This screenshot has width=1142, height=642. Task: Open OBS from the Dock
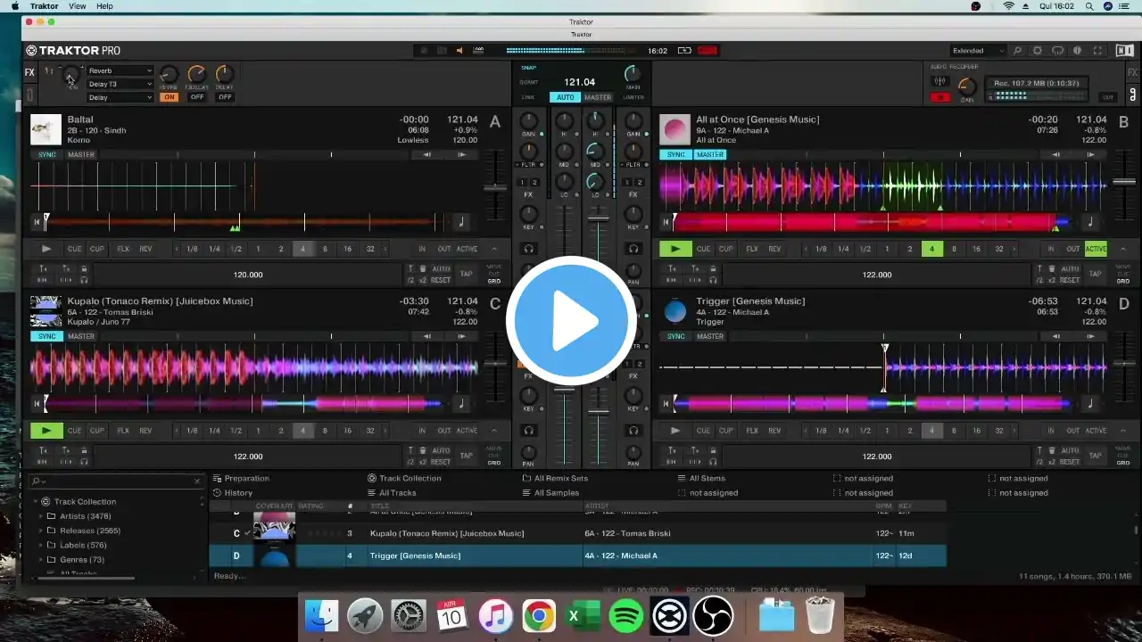(714, 616)
